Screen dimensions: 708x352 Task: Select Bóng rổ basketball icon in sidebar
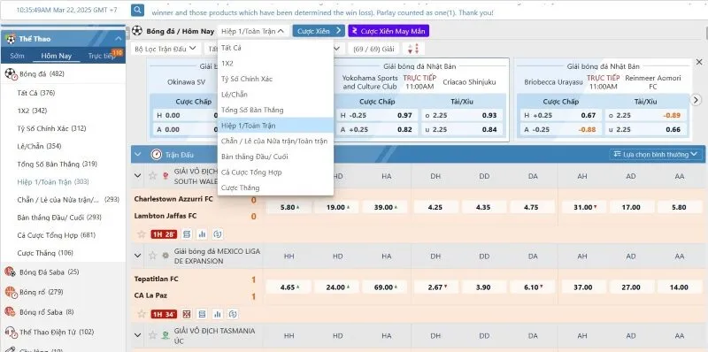[x=10, y=292]
